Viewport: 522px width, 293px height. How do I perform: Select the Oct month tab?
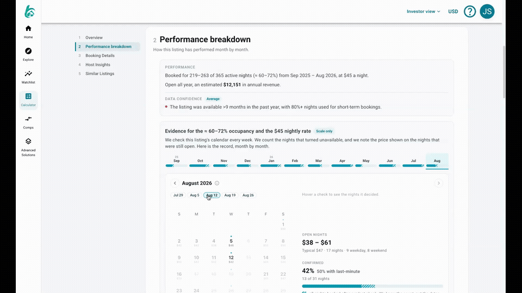point(200,162)
